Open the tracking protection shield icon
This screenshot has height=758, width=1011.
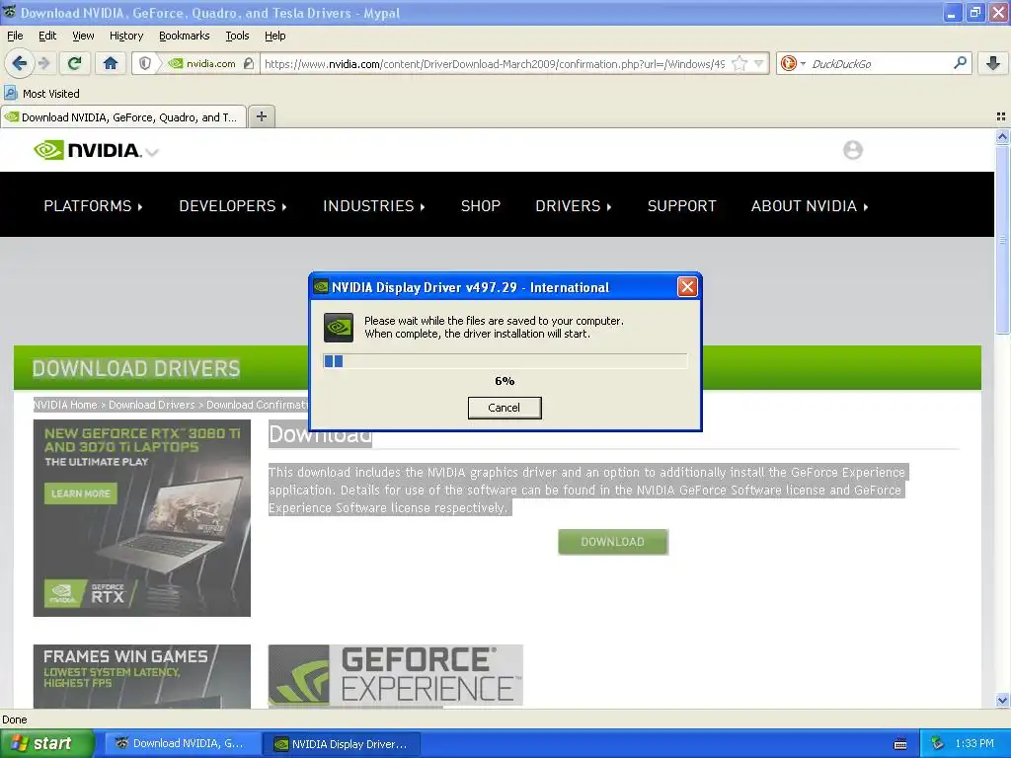(145, 63)
